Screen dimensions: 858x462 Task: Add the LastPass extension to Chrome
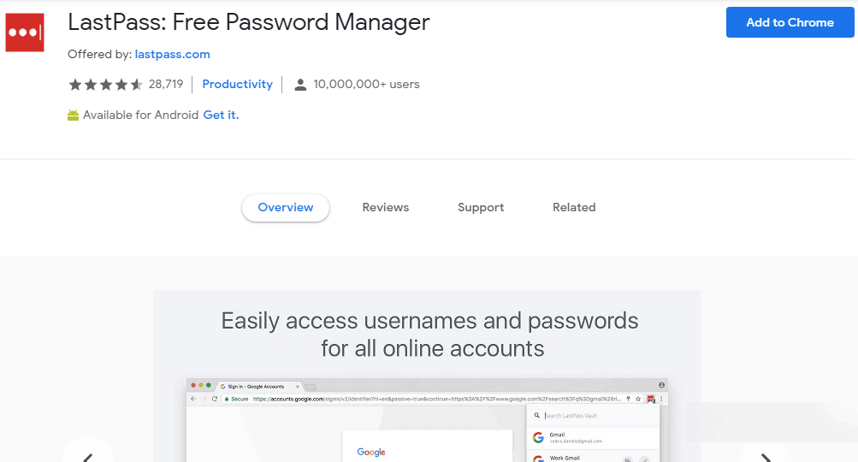(x=790, y=22)
